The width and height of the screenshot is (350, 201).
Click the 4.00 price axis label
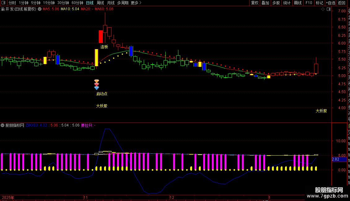tap(342, 108)
